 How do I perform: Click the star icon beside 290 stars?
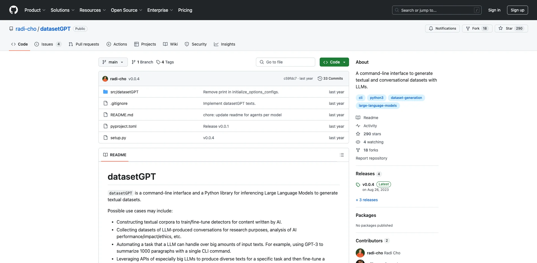coord(358,134)
